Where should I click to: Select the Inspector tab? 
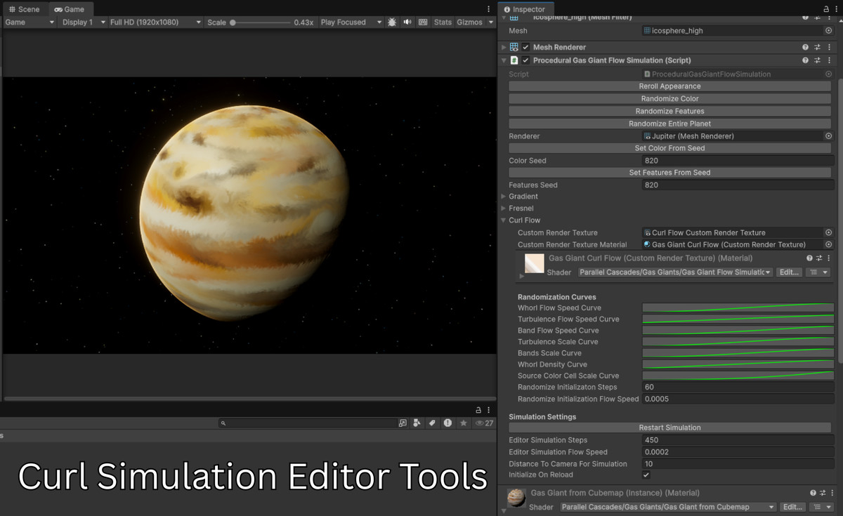525,9
